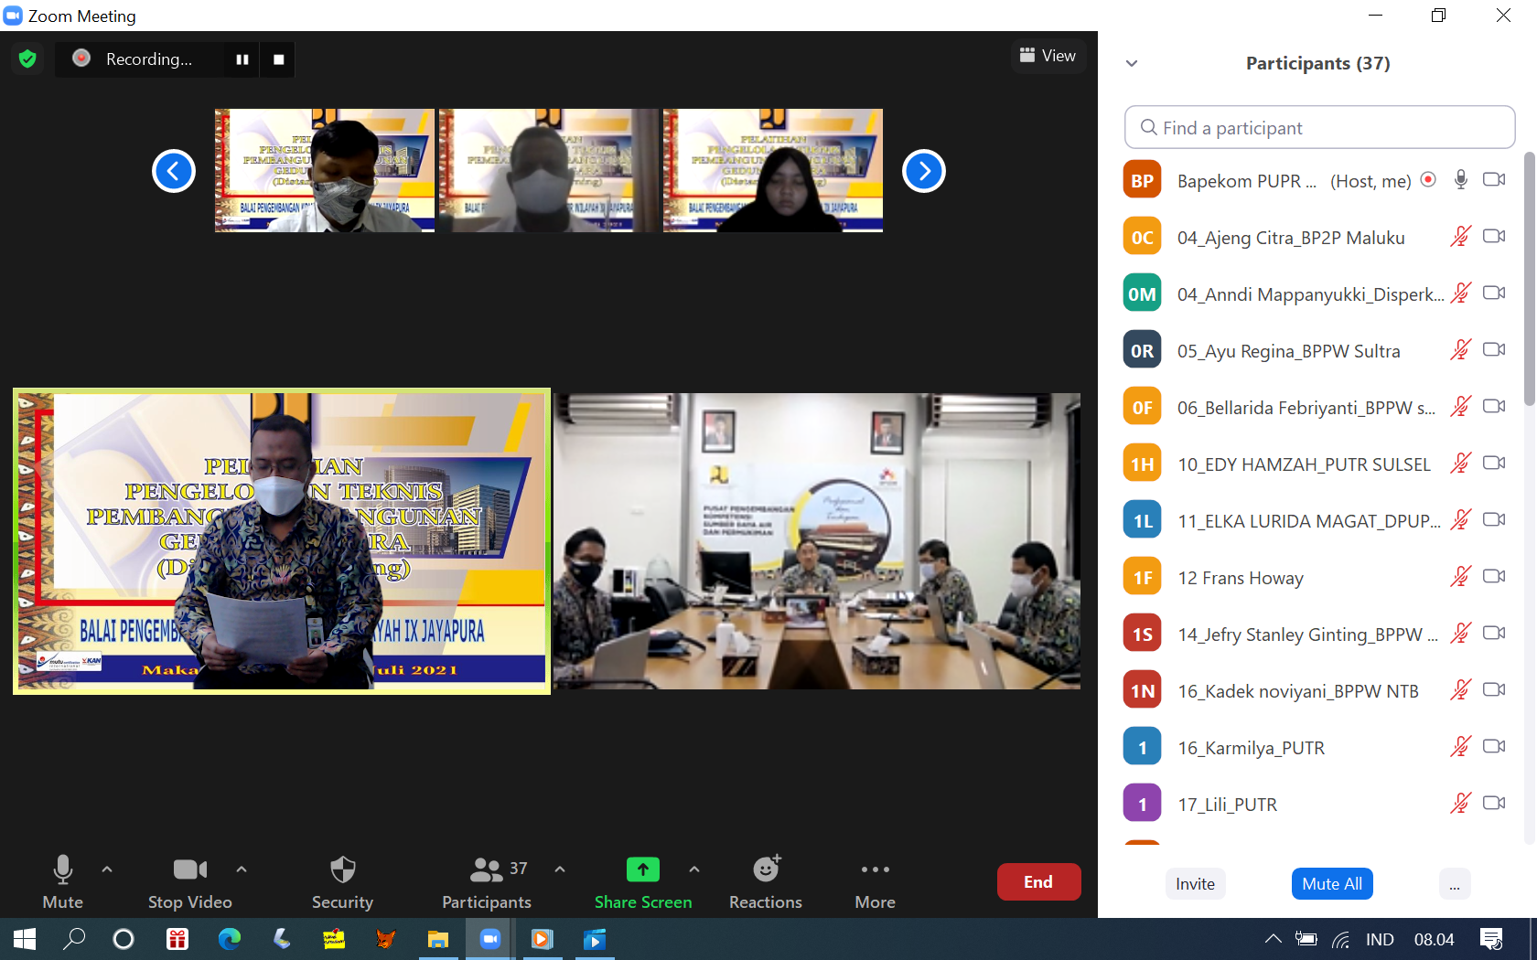Focus the Find a participant search box
Image resolution: width=1537 pixels, height=960 pixels.
[1319, 128]
